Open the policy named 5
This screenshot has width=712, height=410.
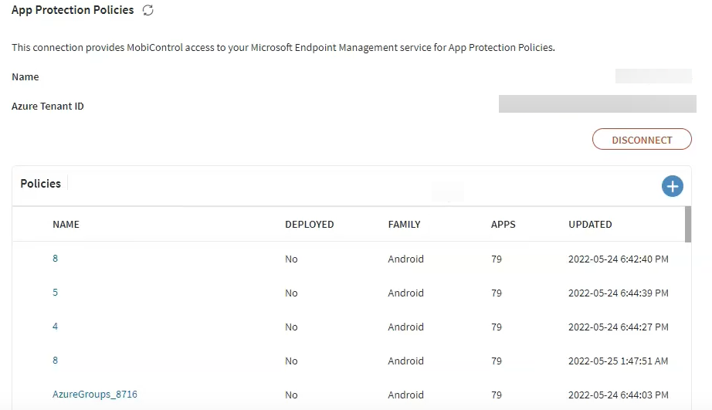point(55,293)
